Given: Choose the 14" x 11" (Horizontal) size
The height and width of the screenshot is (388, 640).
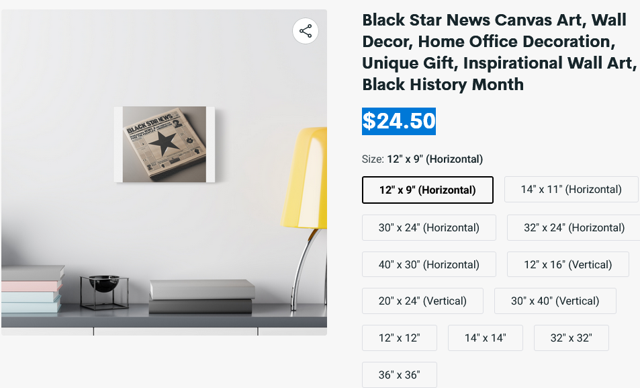Looking at the screenshot, I should [x=571, y=190].
